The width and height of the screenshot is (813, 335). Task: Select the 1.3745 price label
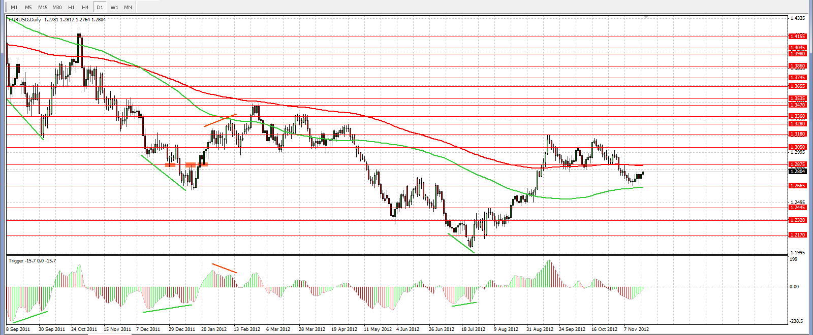[x=797, y=77]
